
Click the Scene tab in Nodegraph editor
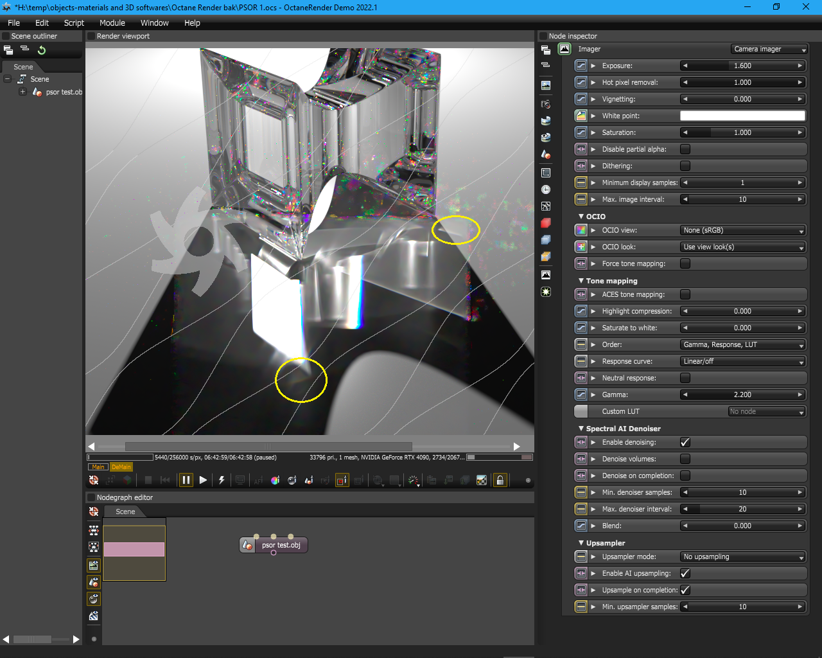125,511
